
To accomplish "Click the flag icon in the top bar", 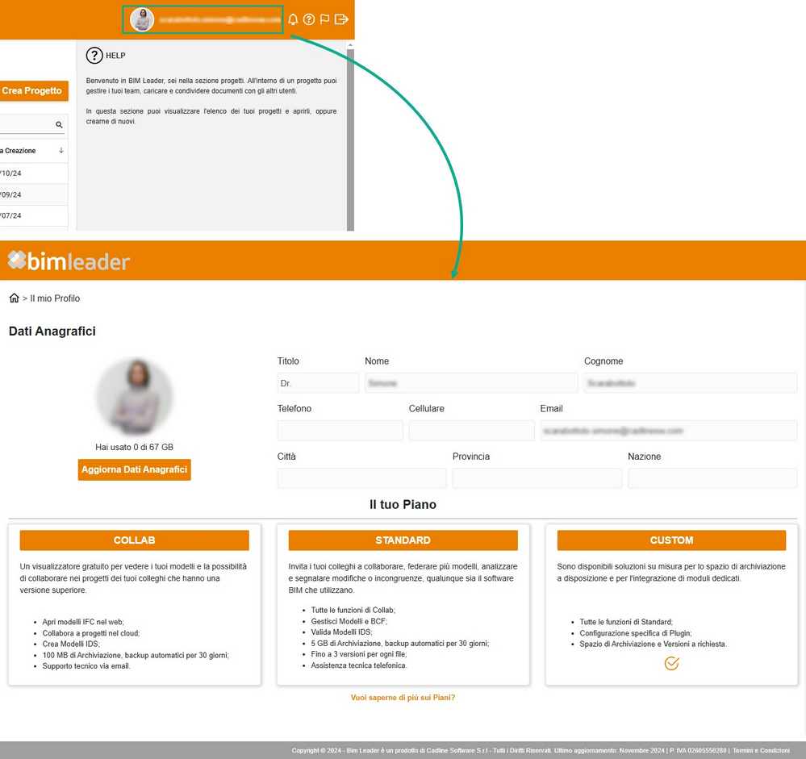I will 324,19.
